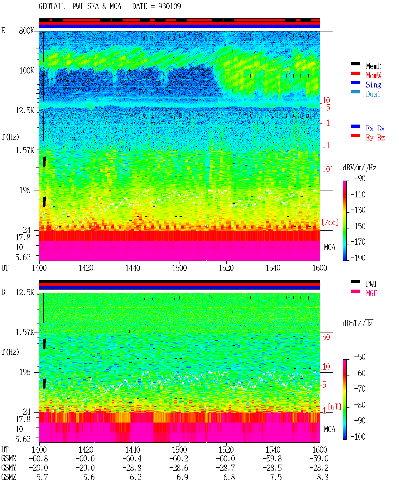Select the light blue Dual legend swatch
The image size is (399, 496).
[x=355, y=92]
